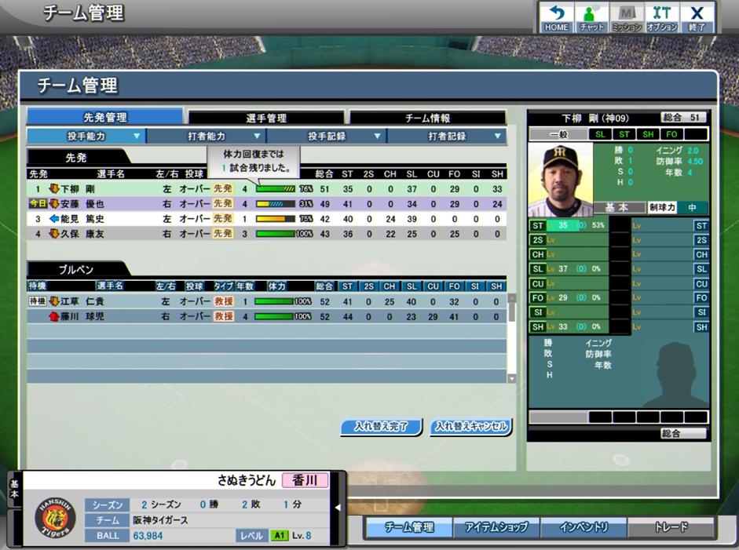
Task: Toggle the 今日 marker on 安藤 優也
Action: coord(37,204)
